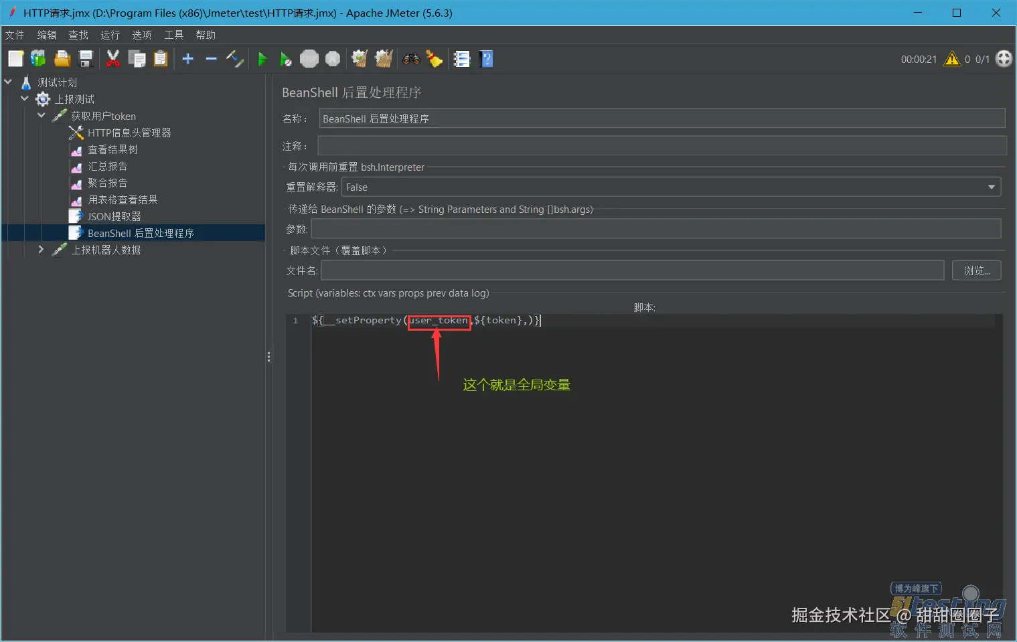Start the test with green play icon

(262, 59)
